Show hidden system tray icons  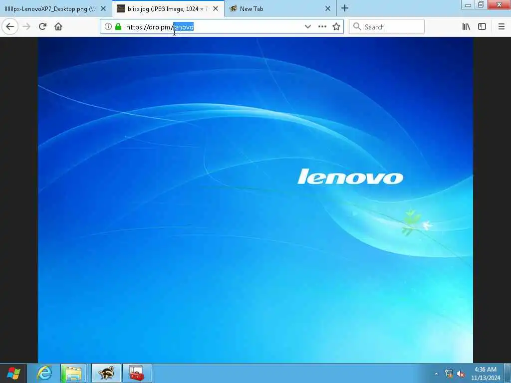436,374
